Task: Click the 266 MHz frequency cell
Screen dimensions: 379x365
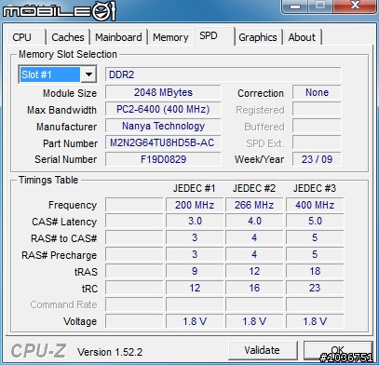Action: (x=254, y=205)
